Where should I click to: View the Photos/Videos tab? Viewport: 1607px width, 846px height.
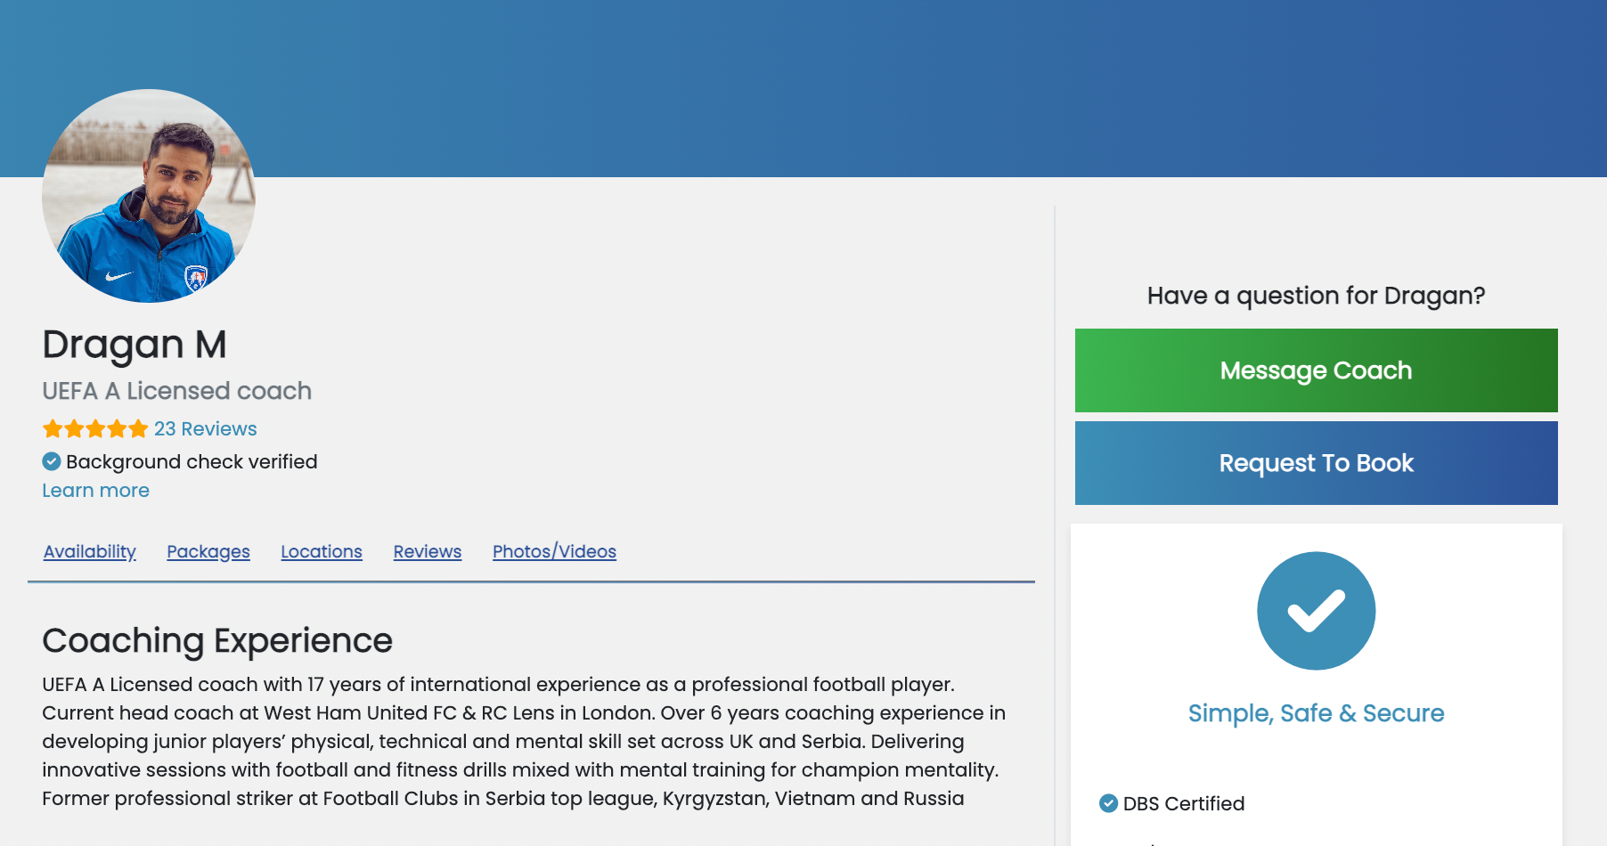tap(554, 552)
